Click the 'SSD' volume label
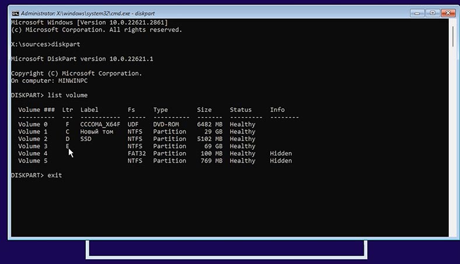The height and width of the screenshot is (264, 460). [86, 139]
